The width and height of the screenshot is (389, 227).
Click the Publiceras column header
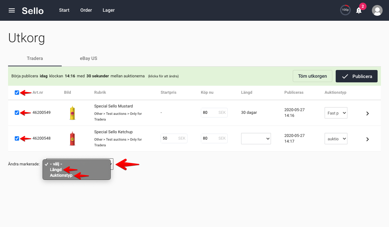click(294, 92)
